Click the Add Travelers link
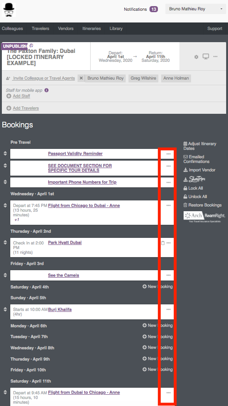Viewport: 228px width, 406px height. [x=26, y=108]
